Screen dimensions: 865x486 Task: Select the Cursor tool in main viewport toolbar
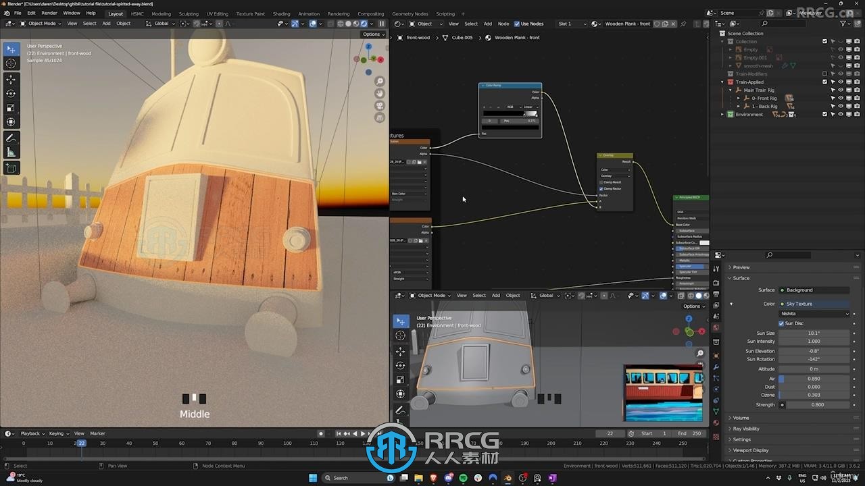(x=11, y=63)
